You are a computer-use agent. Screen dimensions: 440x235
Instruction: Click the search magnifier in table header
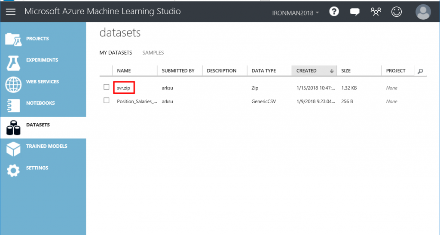(420, 71)
